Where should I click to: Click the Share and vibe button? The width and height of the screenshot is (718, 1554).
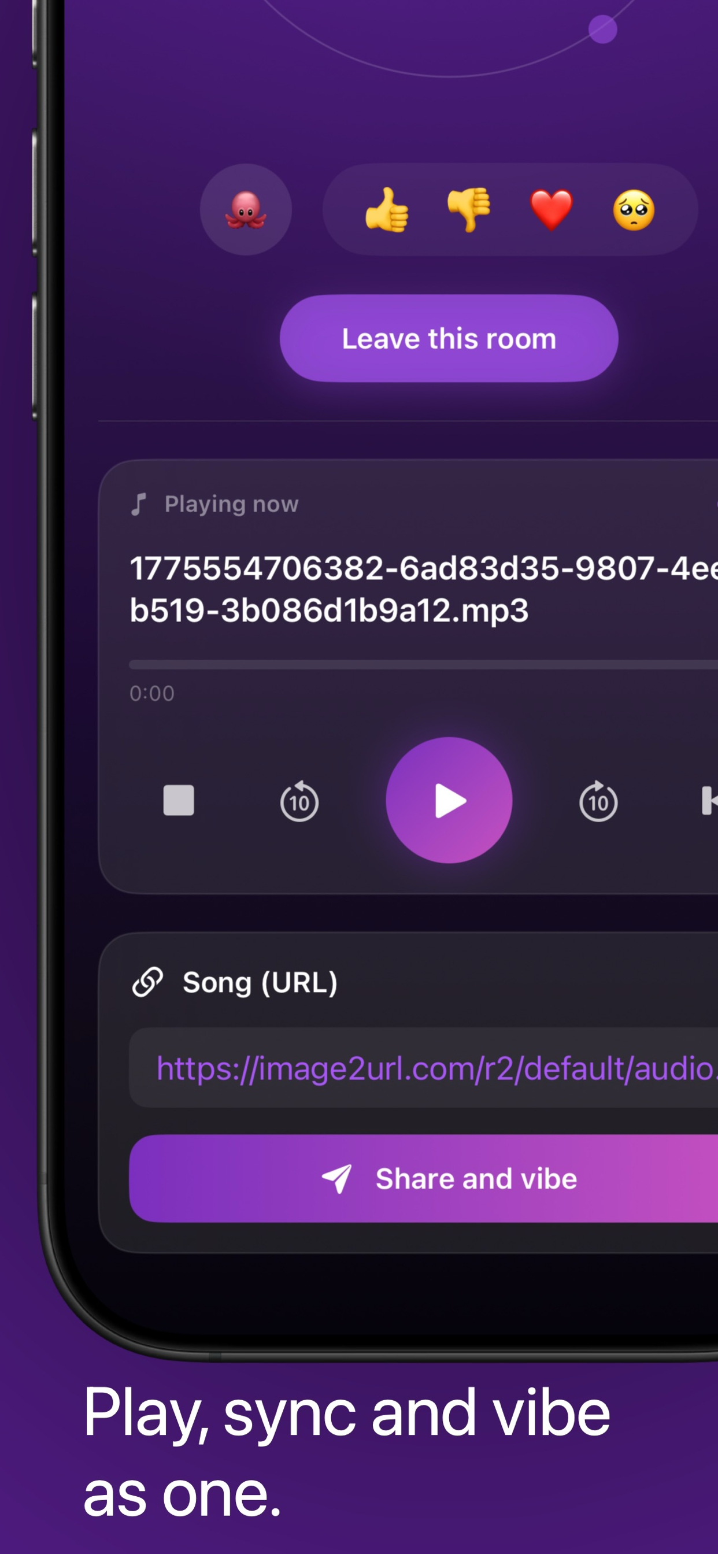424,1178
